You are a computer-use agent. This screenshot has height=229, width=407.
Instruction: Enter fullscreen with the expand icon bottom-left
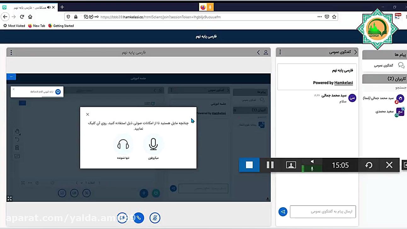(x=9, y=198)
